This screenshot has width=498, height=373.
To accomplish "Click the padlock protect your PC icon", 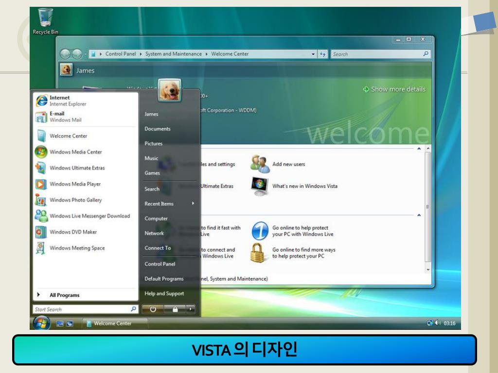I will click(x=257, y=253).
